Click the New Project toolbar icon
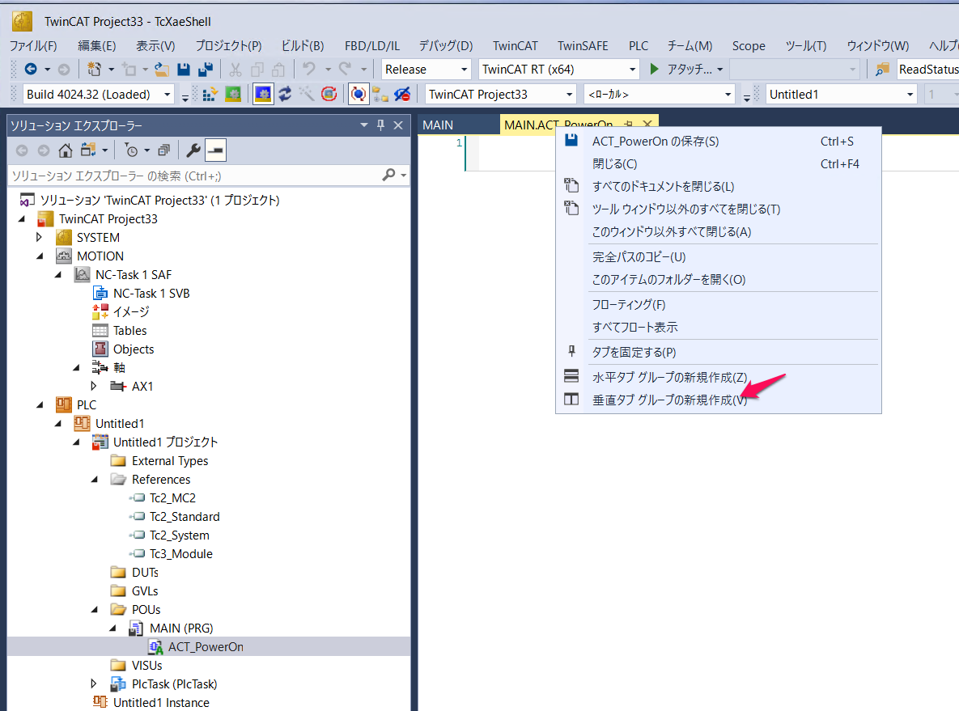The height and width of the screenshot is (711, 959). pos(94,69)
